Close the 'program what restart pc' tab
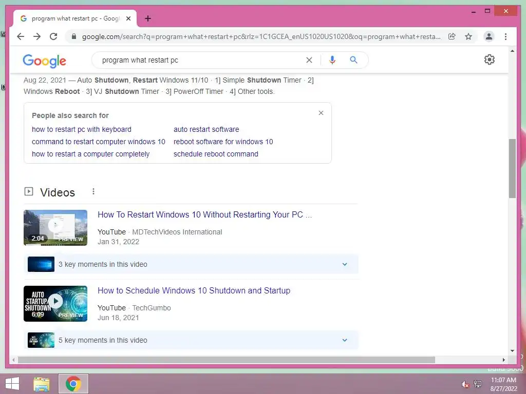 coord(128,18)
